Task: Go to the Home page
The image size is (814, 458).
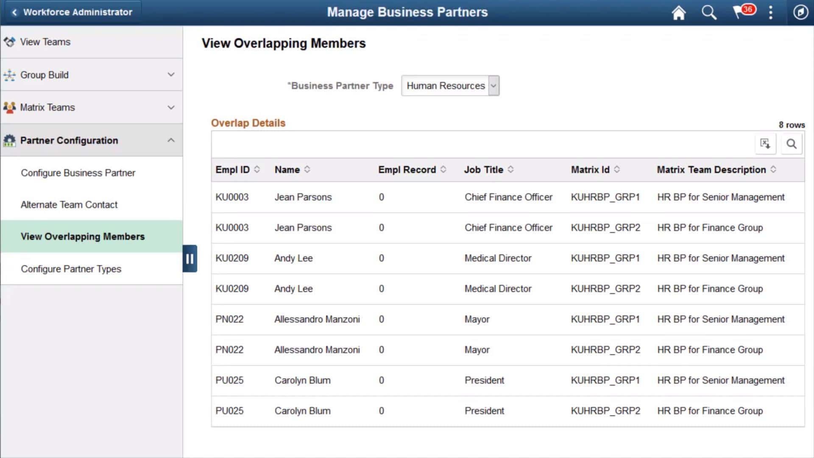Action: [x=678, y=12]
